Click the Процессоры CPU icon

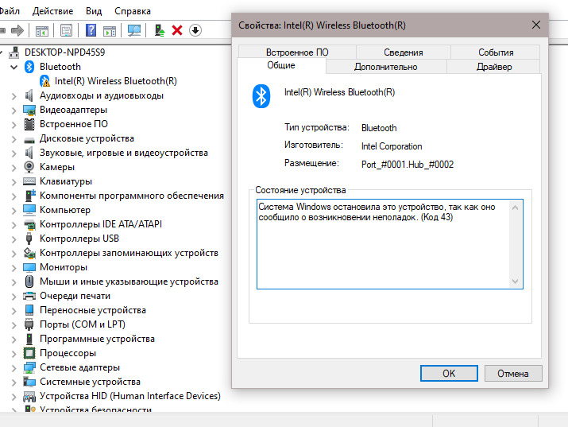(x=29, y=353)
